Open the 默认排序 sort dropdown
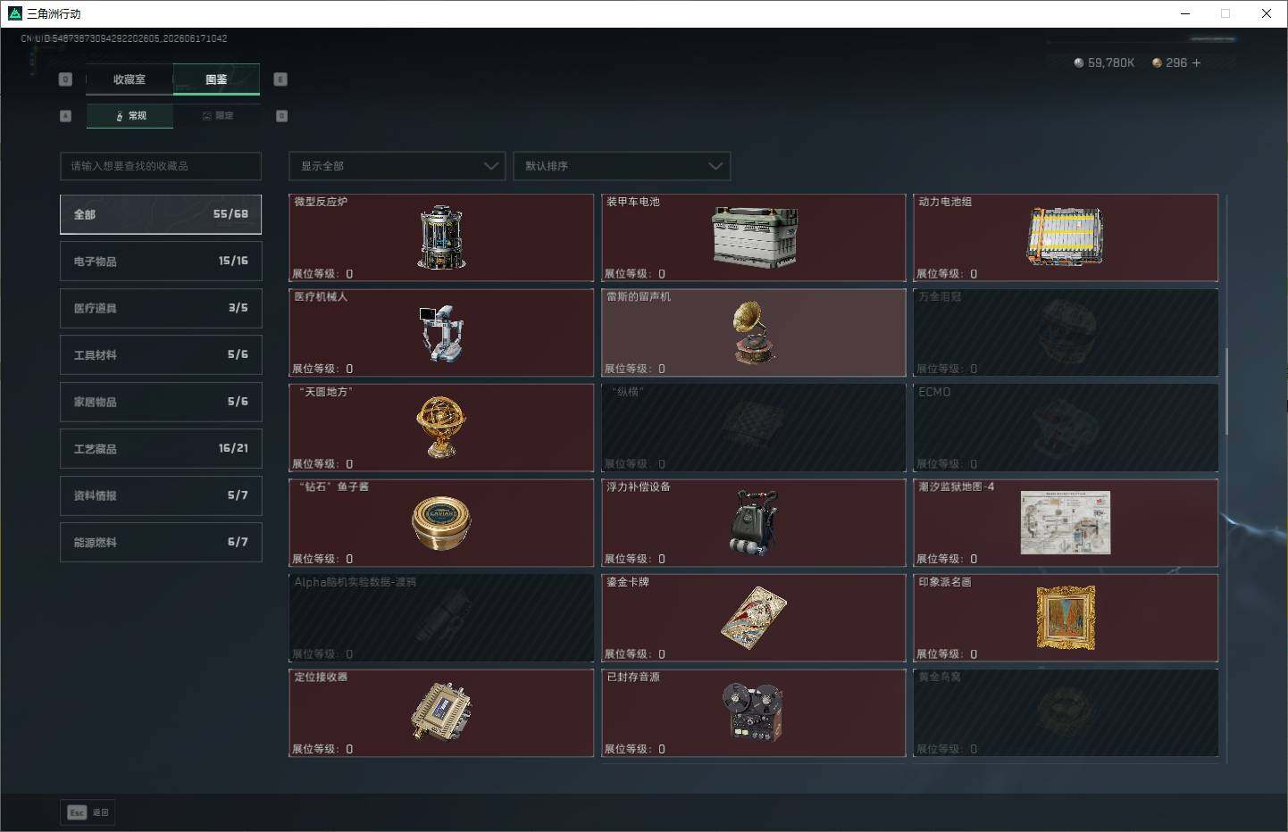This screenshot has height=832, width=1288. (622, 166)
